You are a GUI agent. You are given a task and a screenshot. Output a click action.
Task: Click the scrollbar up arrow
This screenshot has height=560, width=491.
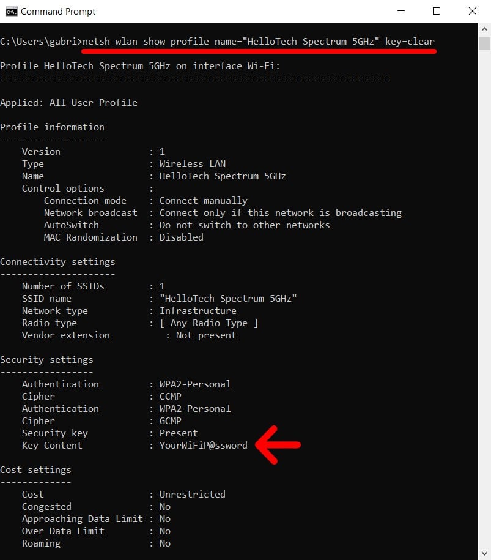click(x=484, y=29)
